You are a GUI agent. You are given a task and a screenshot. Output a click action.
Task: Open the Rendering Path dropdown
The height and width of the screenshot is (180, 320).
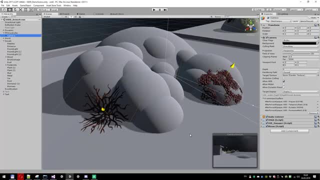[x=301, y=72]
